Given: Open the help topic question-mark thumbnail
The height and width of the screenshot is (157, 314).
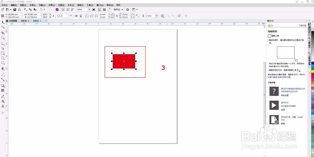Looking at the screenshot, I should [274, 91].
